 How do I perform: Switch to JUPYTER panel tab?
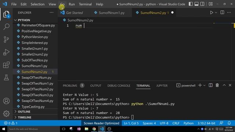point(162,85)
